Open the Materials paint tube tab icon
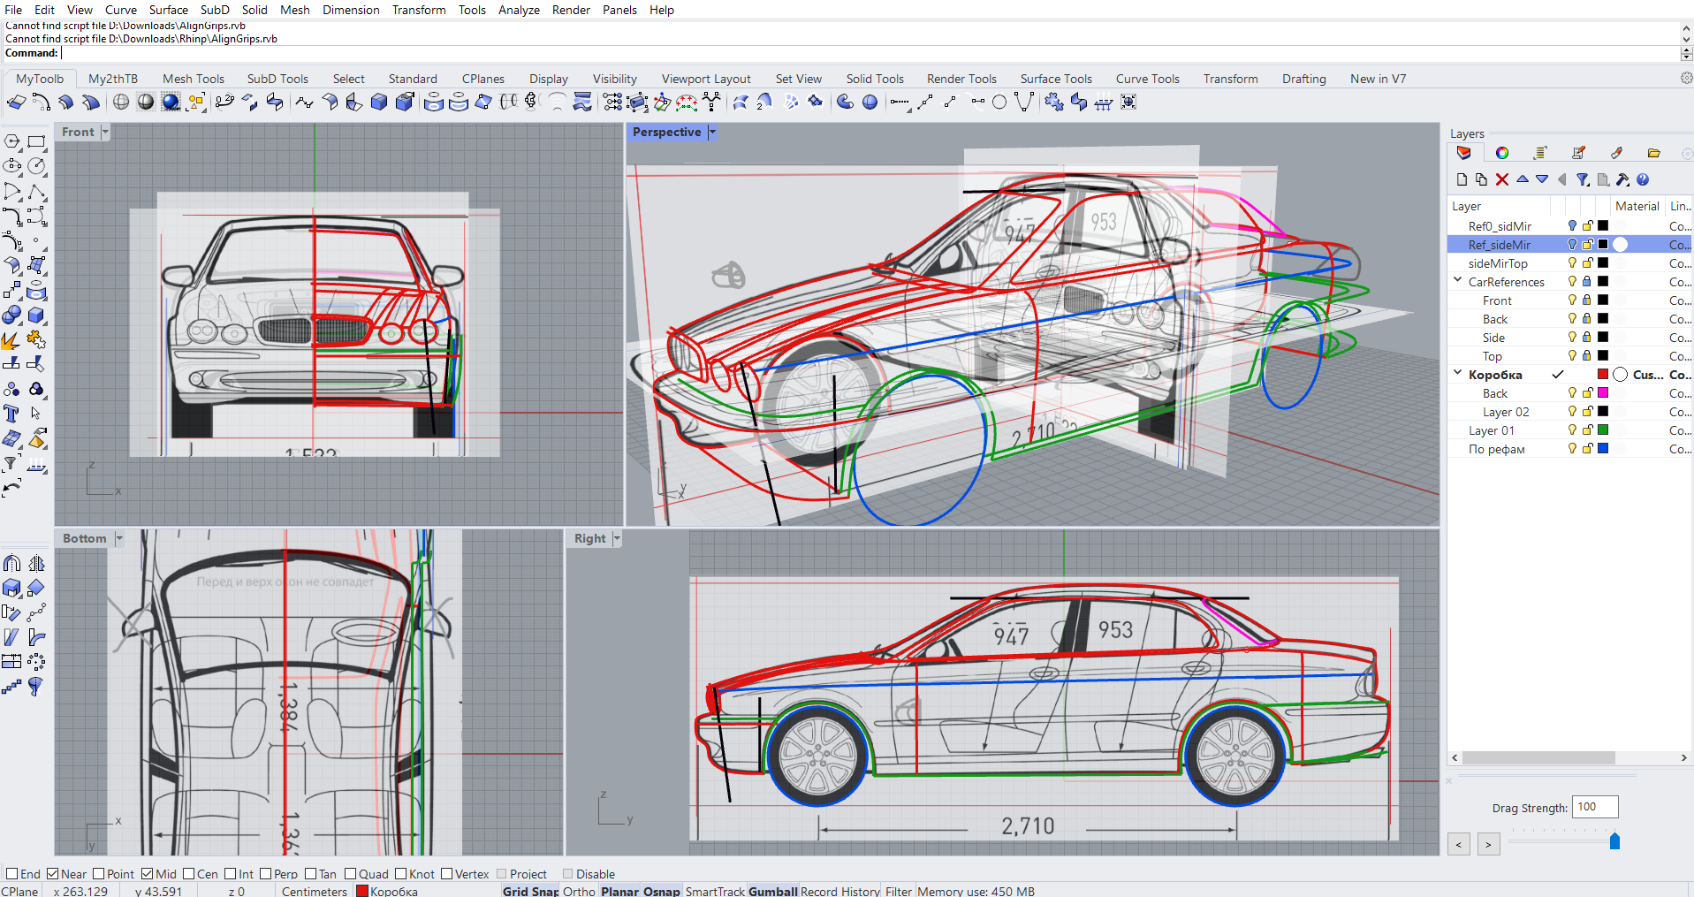1694x897 pixels. coord(1616,153)
